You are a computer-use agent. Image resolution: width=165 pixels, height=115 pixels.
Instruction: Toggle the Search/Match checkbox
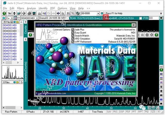point(73,36)
